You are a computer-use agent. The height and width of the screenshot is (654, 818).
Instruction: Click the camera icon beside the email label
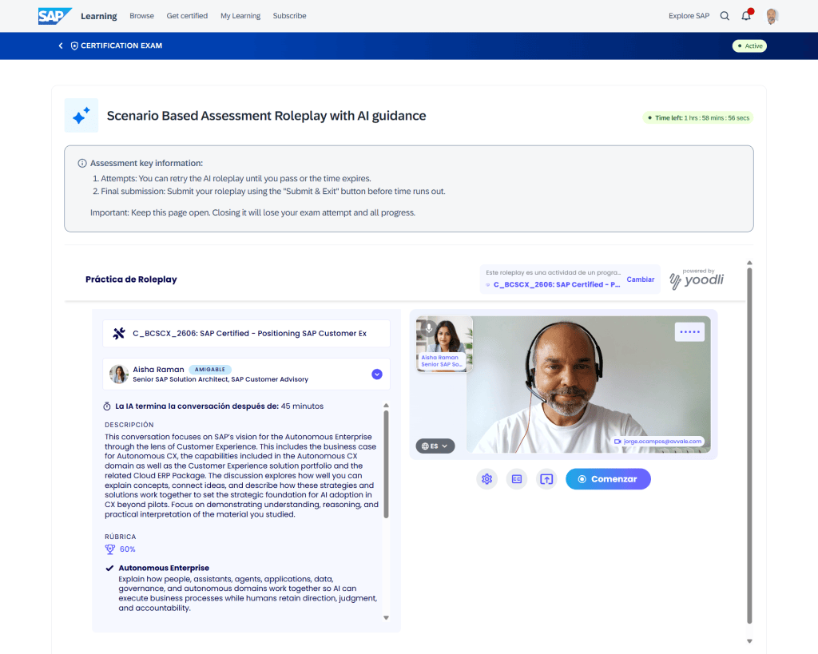[617, 442]
